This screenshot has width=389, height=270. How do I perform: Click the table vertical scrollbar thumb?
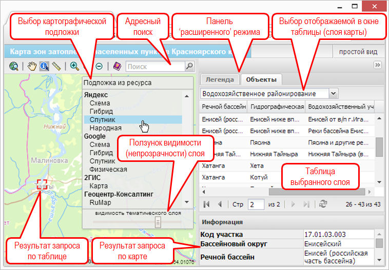click(379, 147)
